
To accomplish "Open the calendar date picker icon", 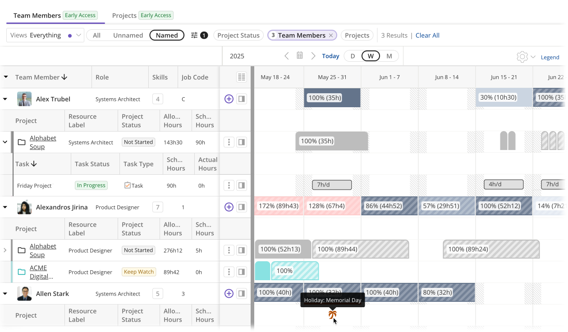I will click(300, 56).
